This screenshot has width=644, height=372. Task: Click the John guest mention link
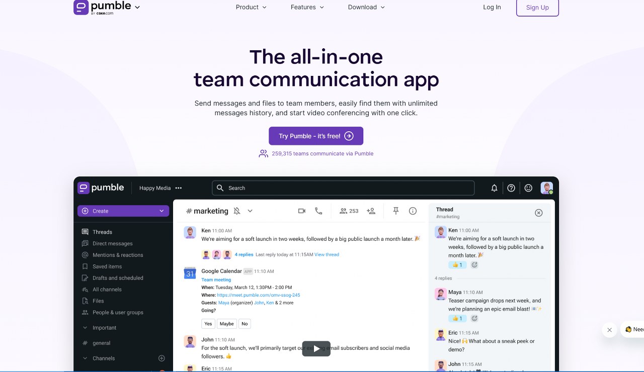click(259, 303)
